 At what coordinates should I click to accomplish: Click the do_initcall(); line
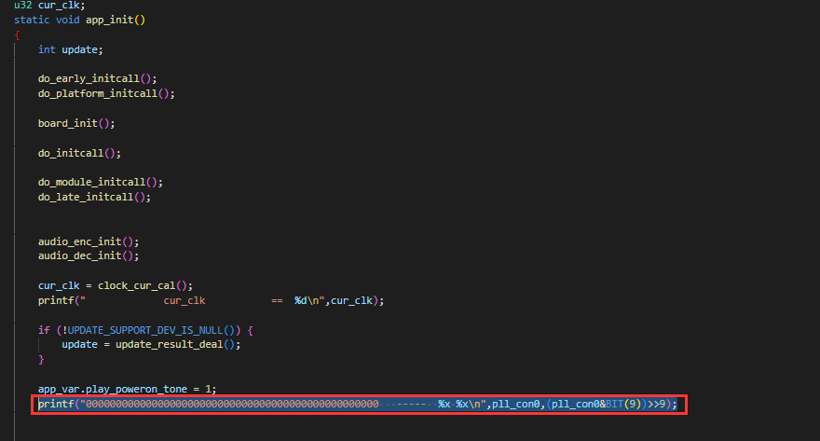point(79,153)
